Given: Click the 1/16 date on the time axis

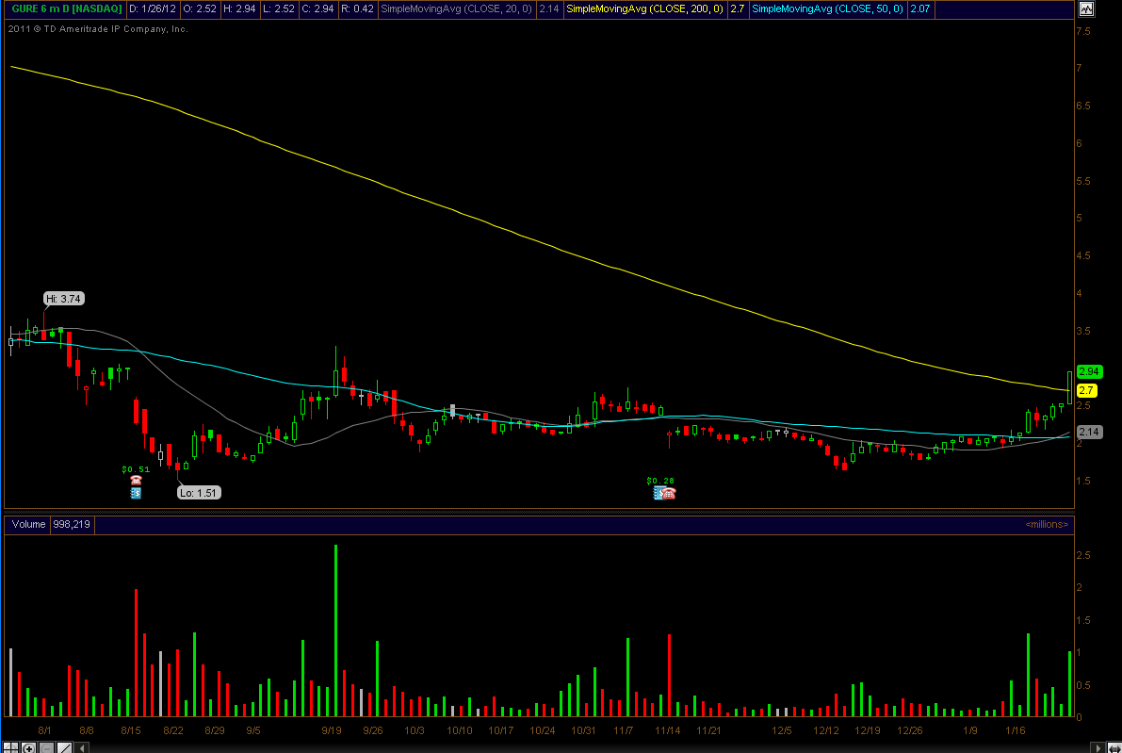Looking at the screenshot, I should (1016, 730).
